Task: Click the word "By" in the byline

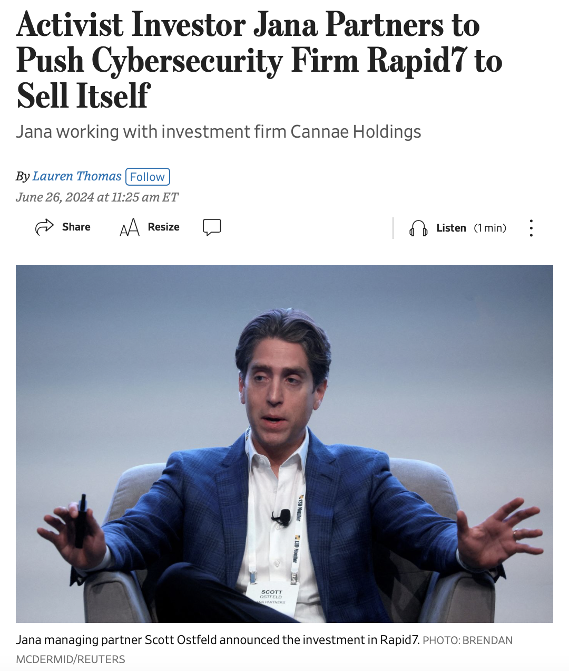Action: [23, 177]
